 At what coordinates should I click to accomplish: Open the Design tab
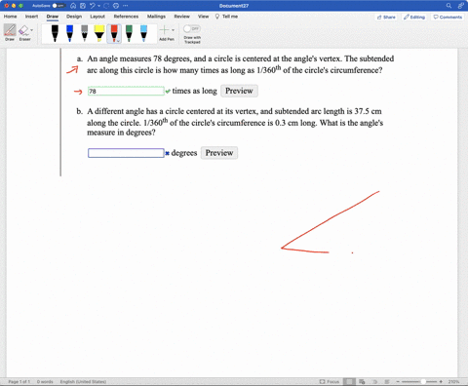pyautogui.click(x=74, y=17)
